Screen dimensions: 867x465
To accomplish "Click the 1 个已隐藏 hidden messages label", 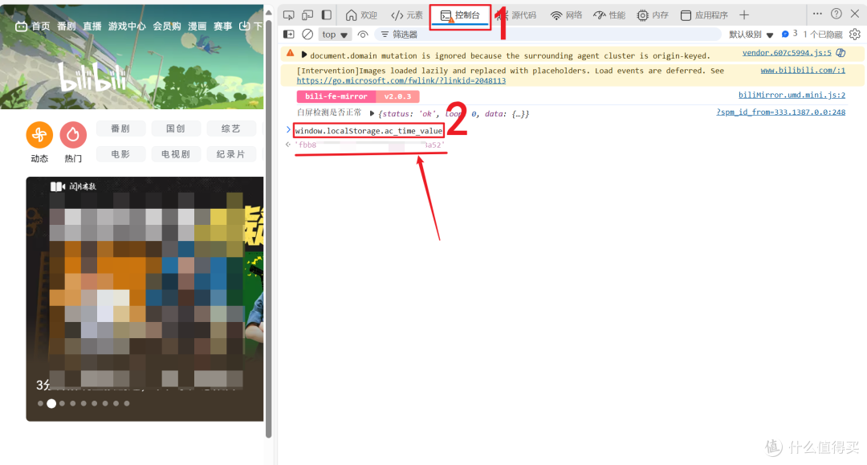I will [822, 35].
